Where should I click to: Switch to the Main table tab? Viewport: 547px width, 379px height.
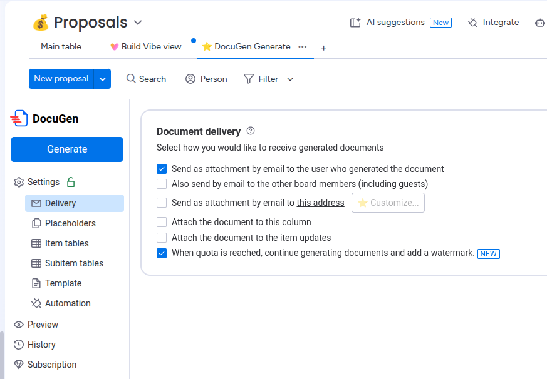pos(61,46)
